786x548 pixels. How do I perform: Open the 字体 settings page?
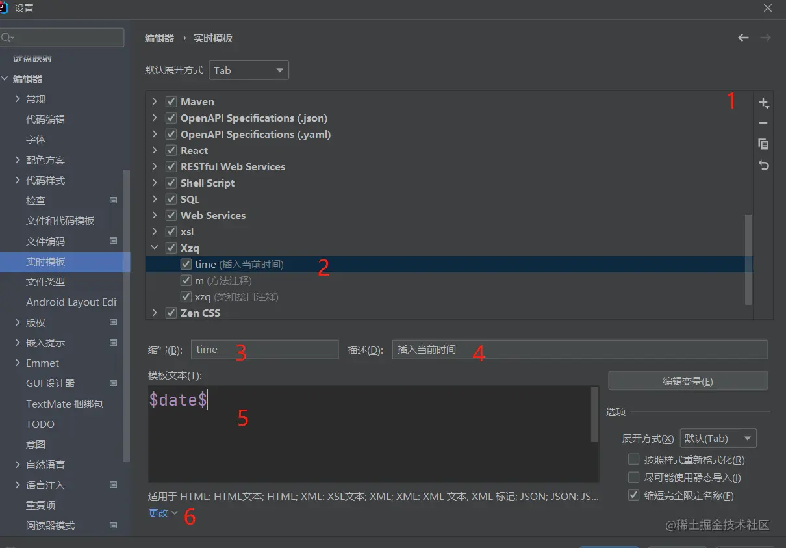36,139
